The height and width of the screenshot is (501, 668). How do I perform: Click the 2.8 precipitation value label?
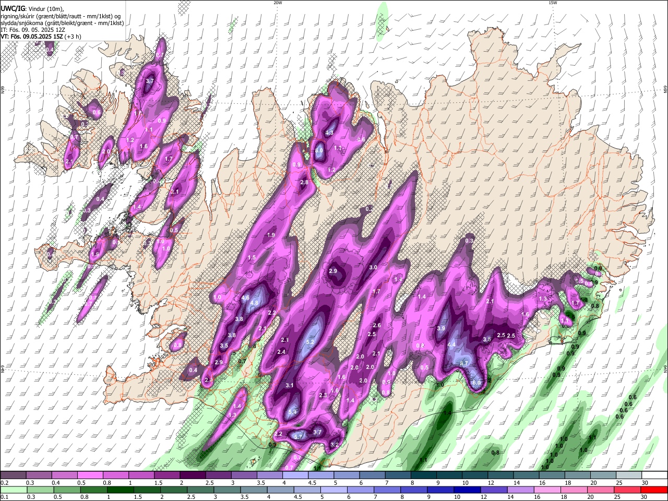pos(305,182)
